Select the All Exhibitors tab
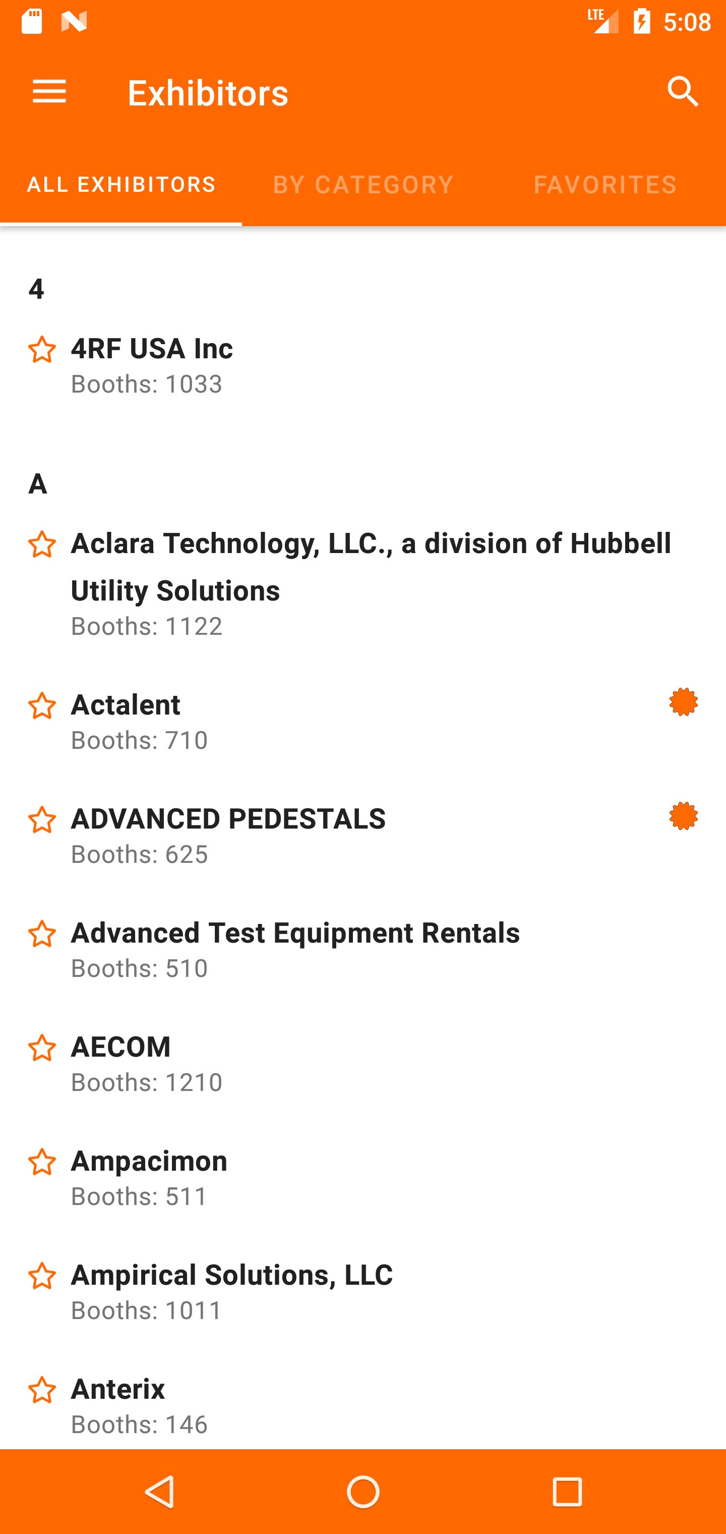The image size is (726, 1534). [122, 184]
